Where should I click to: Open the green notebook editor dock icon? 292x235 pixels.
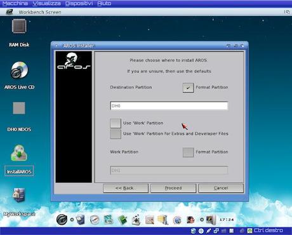(x=122, y=220)
